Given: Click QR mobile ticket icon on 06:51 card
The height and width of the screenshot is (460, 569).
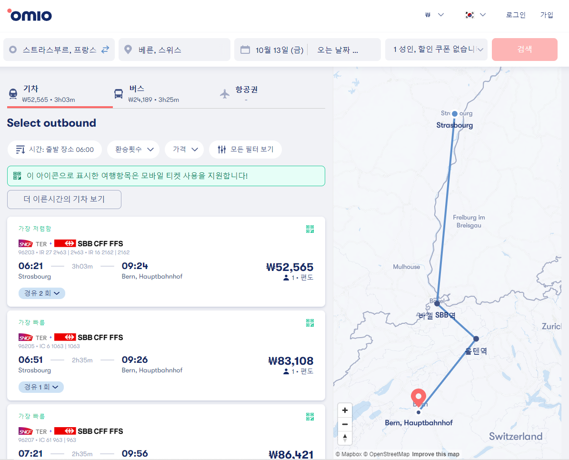Looking at the screenshot, I should pos(310,323).
